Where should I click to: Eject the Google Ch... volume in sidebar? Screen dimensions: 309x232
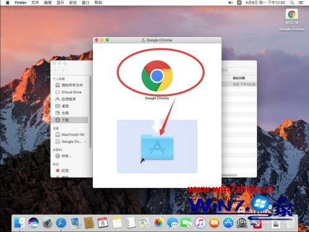pos(85,142)
